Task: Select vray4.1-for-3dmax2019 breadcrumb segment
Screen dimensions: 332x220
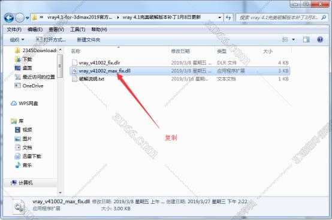Action: coord(80,17)
